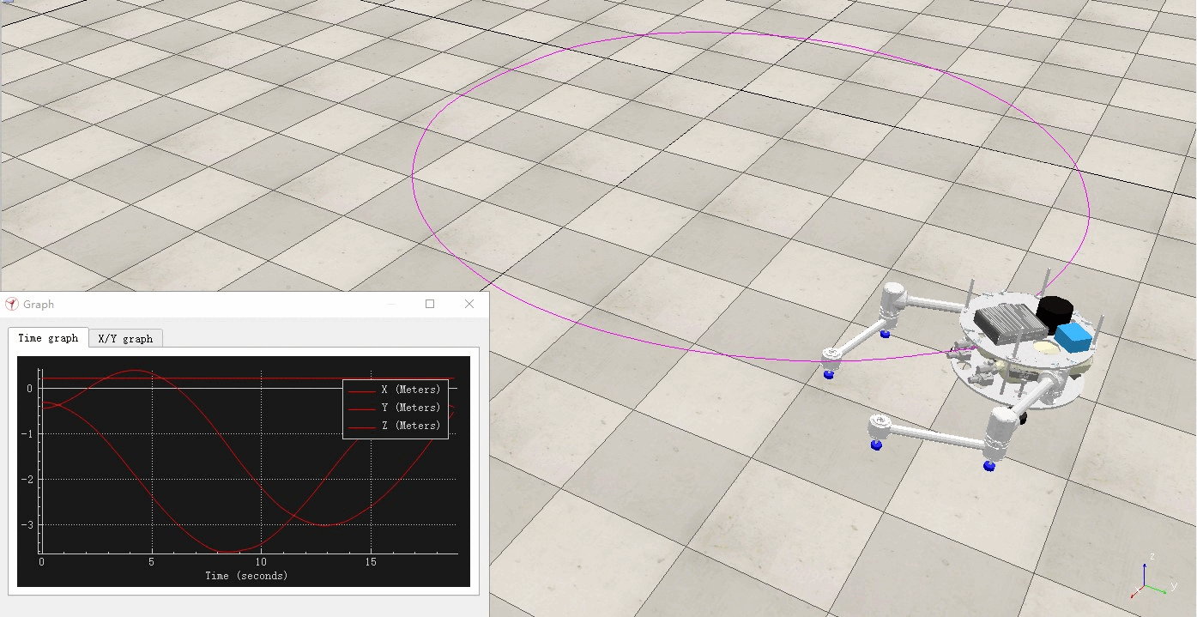The height and width of the screenshot is (617, 1197).
Task: Click the Z (Meters) legend entry
Action: 396,426
